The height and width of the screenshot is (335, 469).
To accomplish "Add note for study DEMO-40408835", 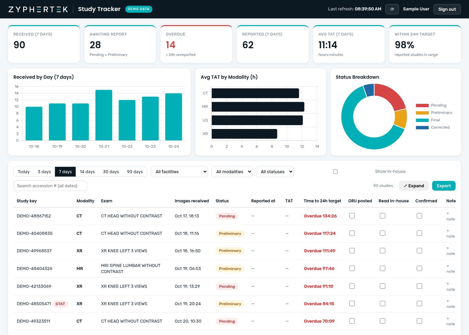I will pos(451,233).
